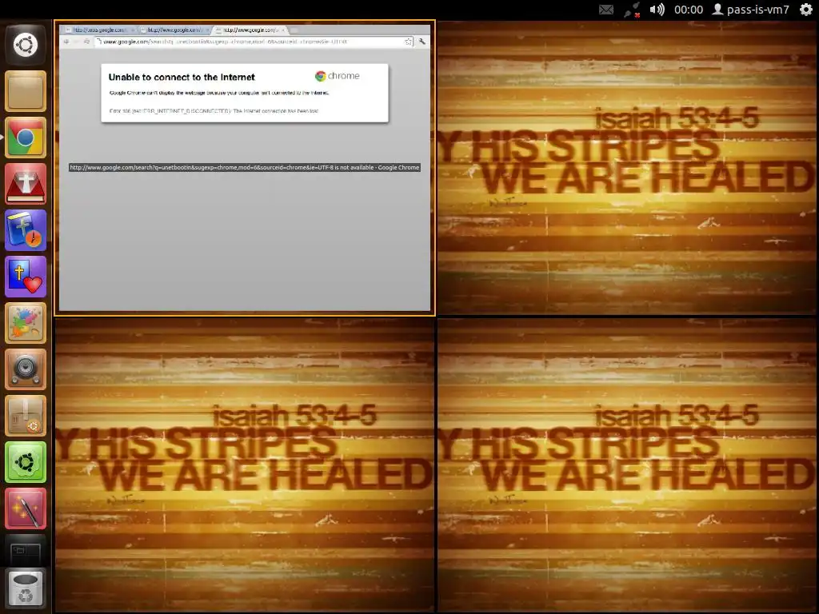Screen dimensions: 819x614
Task: Select the third active Chrome tab
Action: [250, 30]
